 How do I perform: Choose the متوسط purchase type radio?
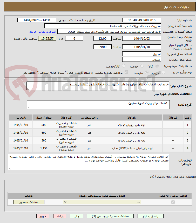click(147, 72)
